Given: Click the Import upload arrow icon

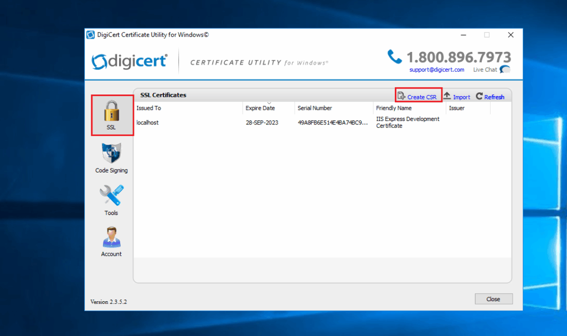Looking at the screenshot, I should point(447,96).
